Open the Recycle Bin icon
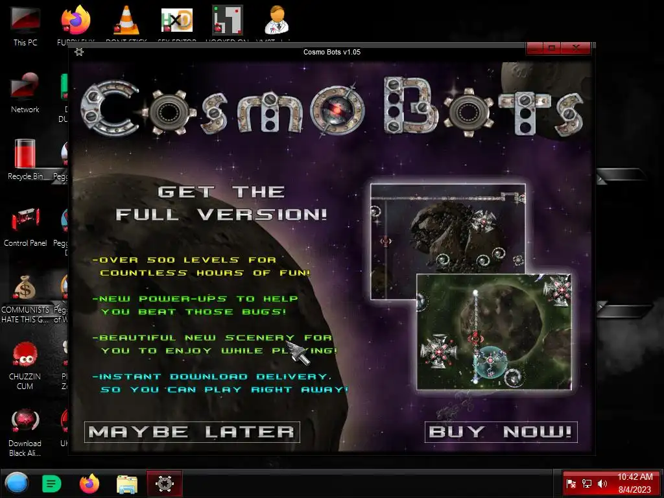Screen dimensions: 664x498 25,160
